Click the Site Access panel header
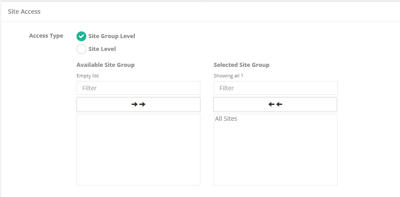This screenshot has width=400, height=197. coord(24,12)
